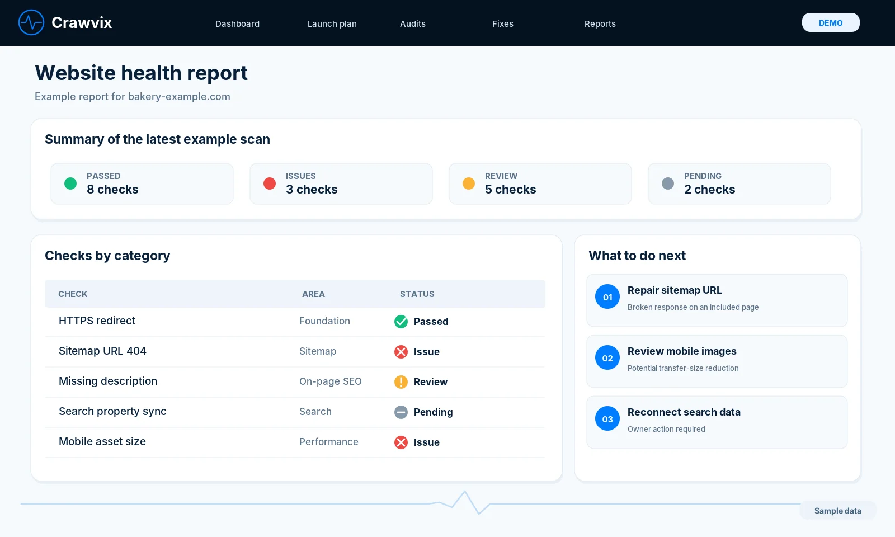Select the PASSED 8 checks summary card
This screenshot has height=537, width=895.
coord(142,183)
